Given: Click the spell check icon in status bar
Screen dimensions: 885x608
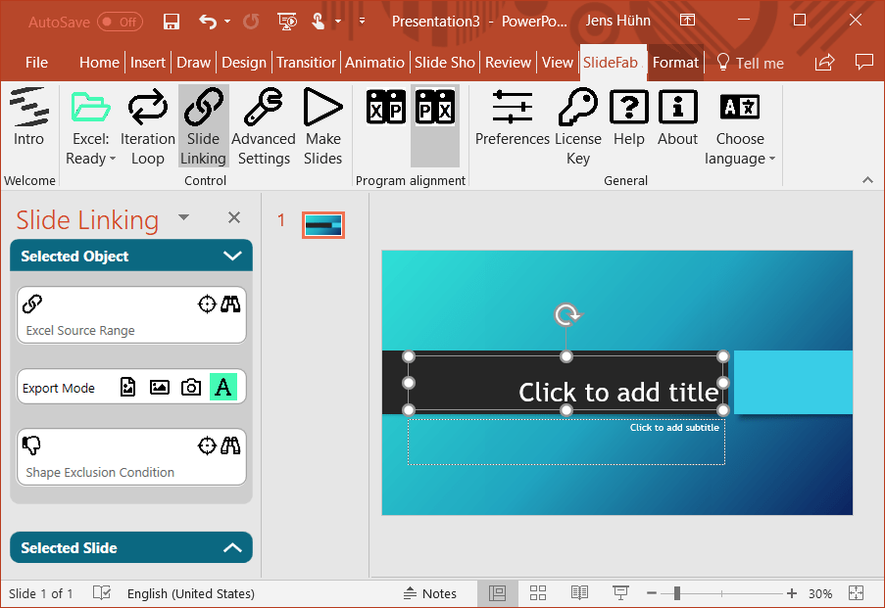Looking at the screenshot, I should point(102,592).
